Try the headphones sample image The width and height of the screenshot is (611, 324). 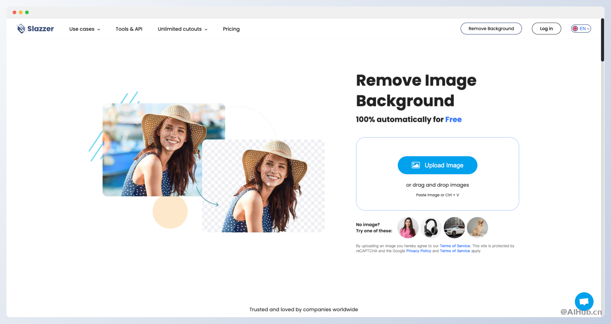pos(431,228)
